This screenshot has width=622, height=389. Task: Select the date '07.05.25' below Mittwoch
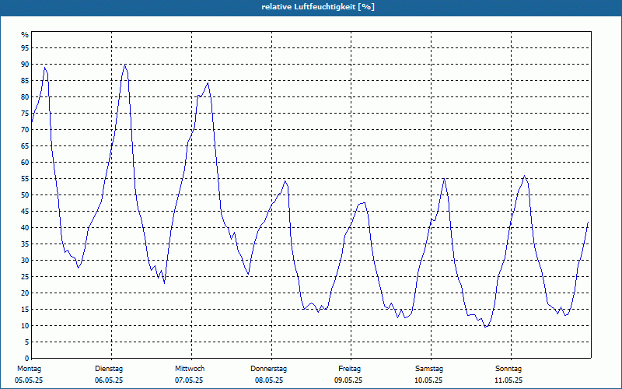click(189, 380)
